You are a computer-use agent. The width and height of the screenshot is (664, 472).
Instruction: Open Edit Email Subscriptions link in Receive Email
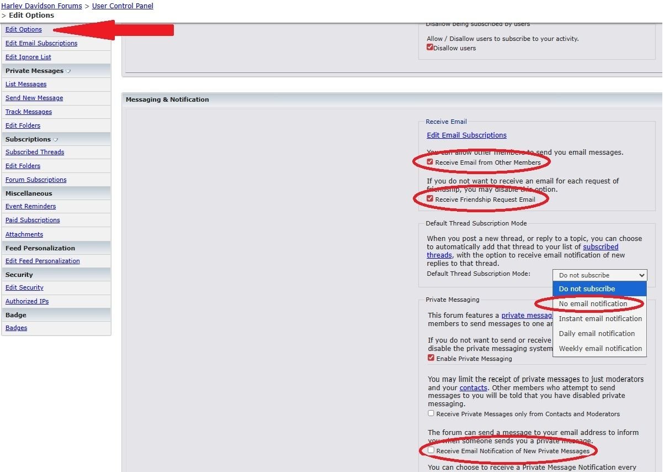coord(466,135)
